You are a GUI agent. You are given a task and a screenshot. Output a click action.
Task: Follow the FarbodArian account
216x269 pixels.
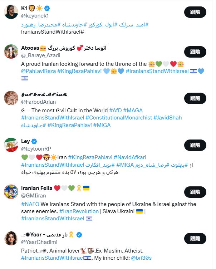pyautogui.click(x=195, y=98)
